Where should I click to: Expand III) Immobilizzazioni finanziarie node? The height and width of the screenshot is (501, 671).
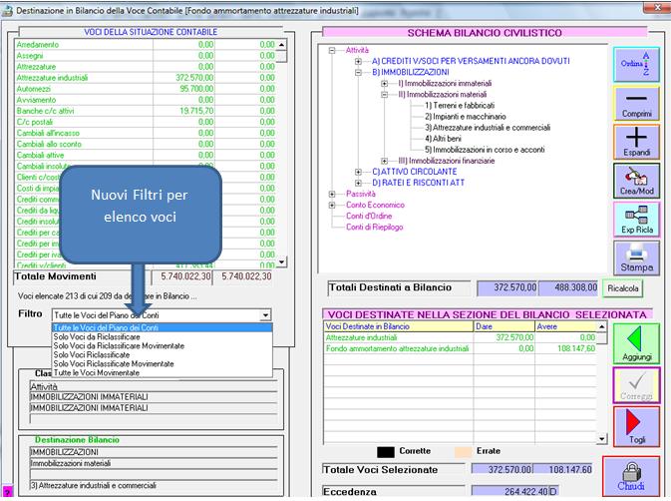click(x=384, y=161)
